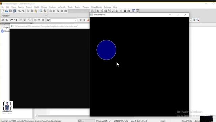Image resolution: width=216 pixels, height=122 pixels.
Task: Open the wxSmith menu
Action: pyautogui.click(x=62, y=7)
